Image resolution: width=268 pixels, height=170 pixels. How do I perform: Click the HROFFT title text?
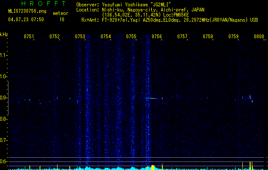(43, 3)
